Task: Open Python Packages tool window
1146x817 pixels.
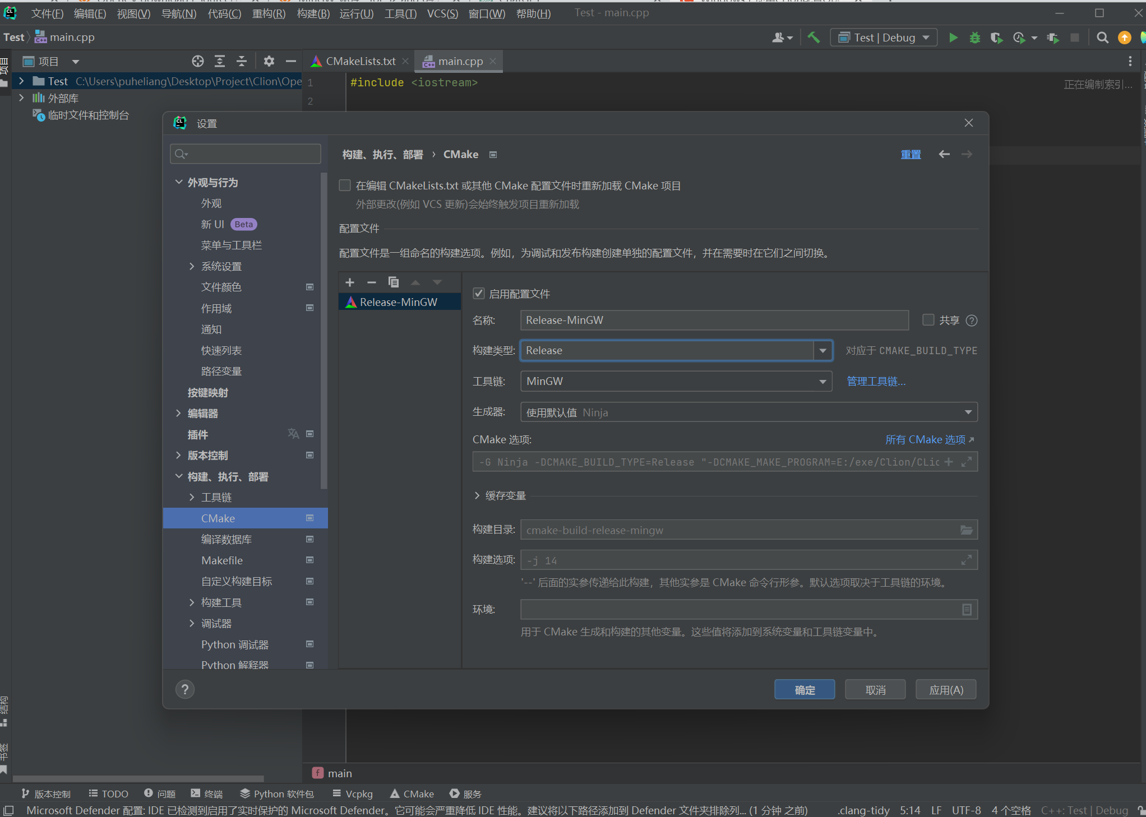Action: click(x=277, y=793)
